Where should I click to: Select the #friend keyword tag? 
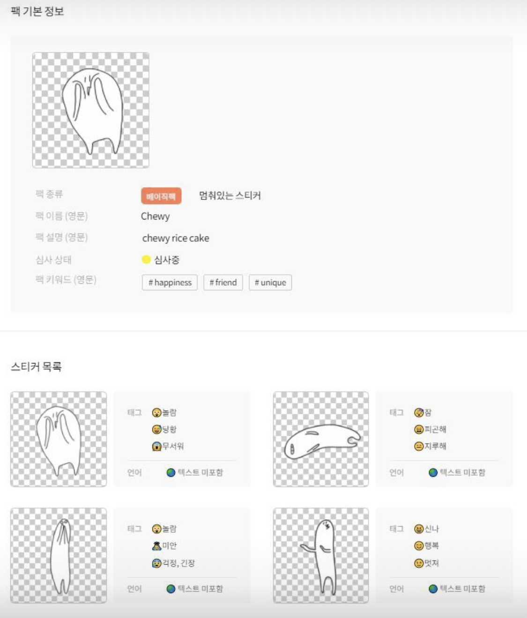[x=223, y=282]
